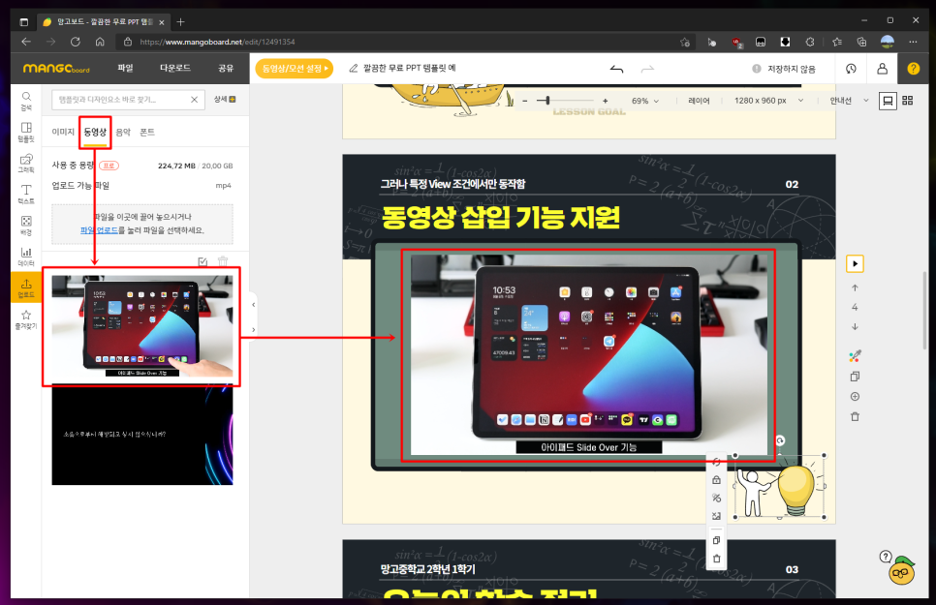
Task: Open the mango mascot help chat
Action: [901, 570]
